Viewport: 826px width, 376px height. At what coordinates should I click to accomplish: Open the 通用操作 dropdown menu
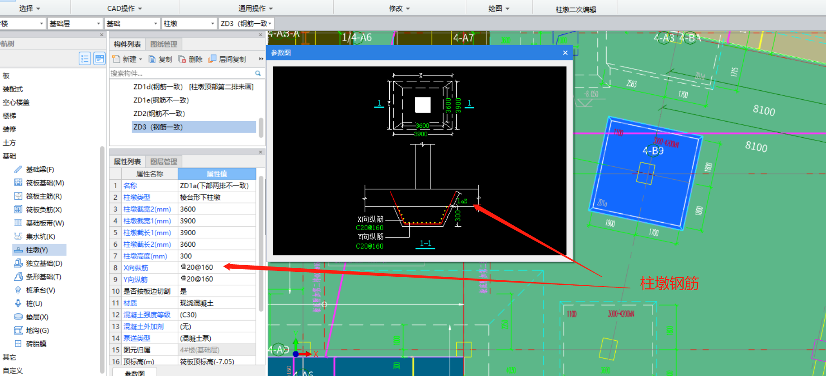click(255, 8)
